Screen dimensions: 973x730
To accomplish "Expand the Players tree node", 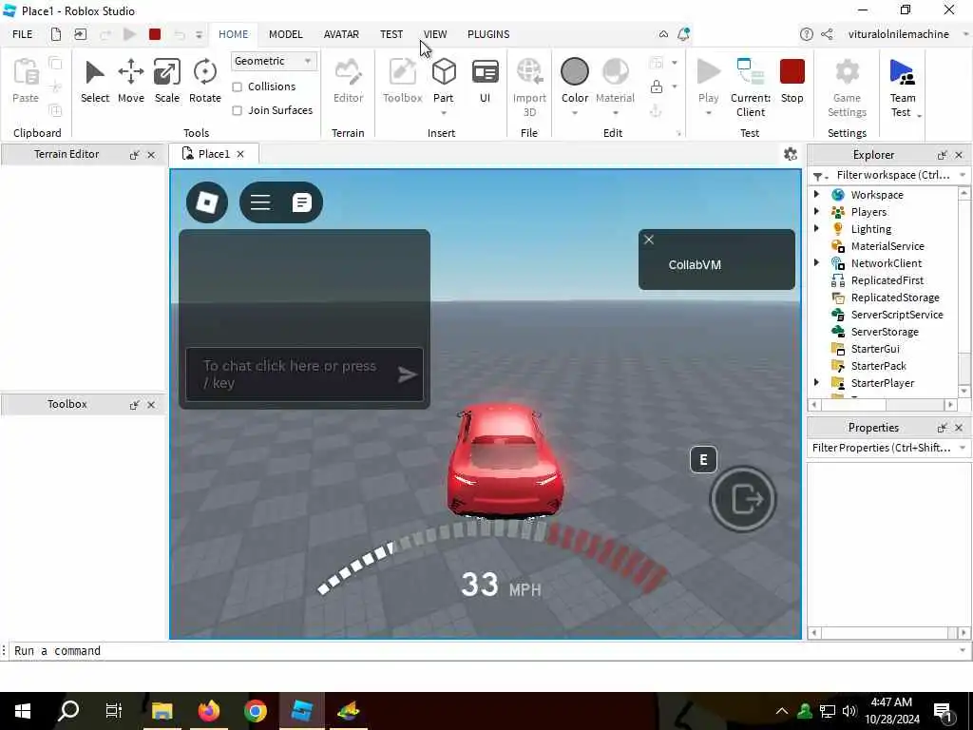I will (x=816, y=212).
